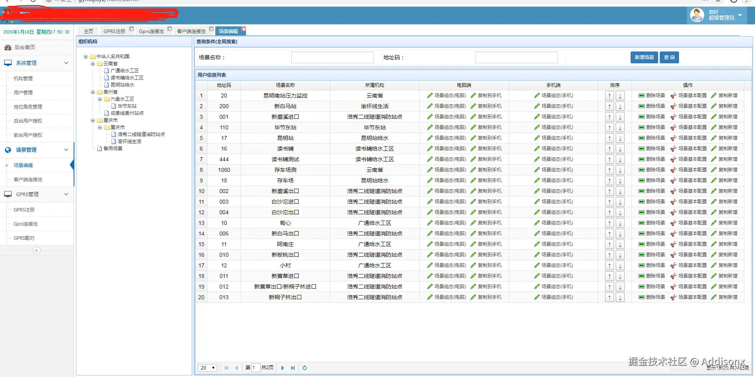Open GPRS配对 in the sidebar
This screenshot has width=755, height=377.
pyautogui.click(x=24, y=238)
